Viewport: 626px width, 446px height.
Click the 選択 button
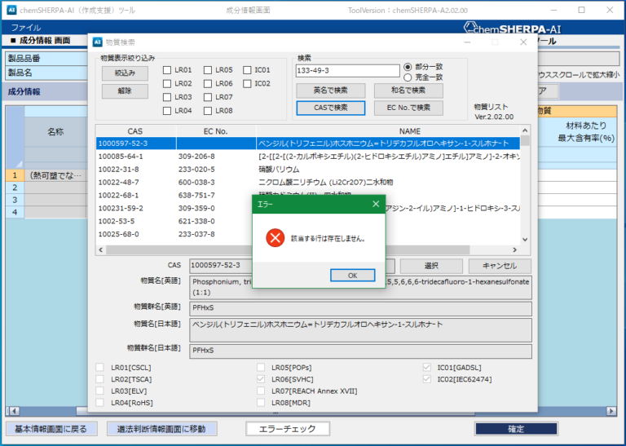coord(431,266)
